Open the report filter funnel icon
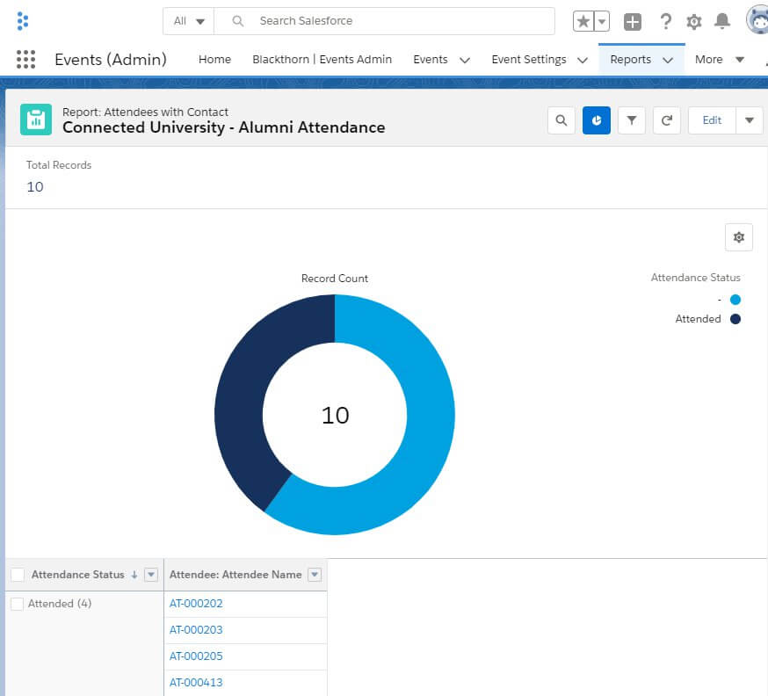Image resolution: width=768 pixels, height=696 pixels. tap(631, 120)
